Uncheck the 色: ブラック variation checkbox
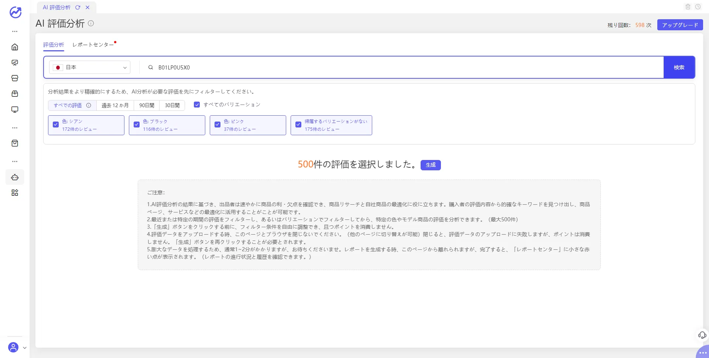709x358 pixels. click(137, 125)
